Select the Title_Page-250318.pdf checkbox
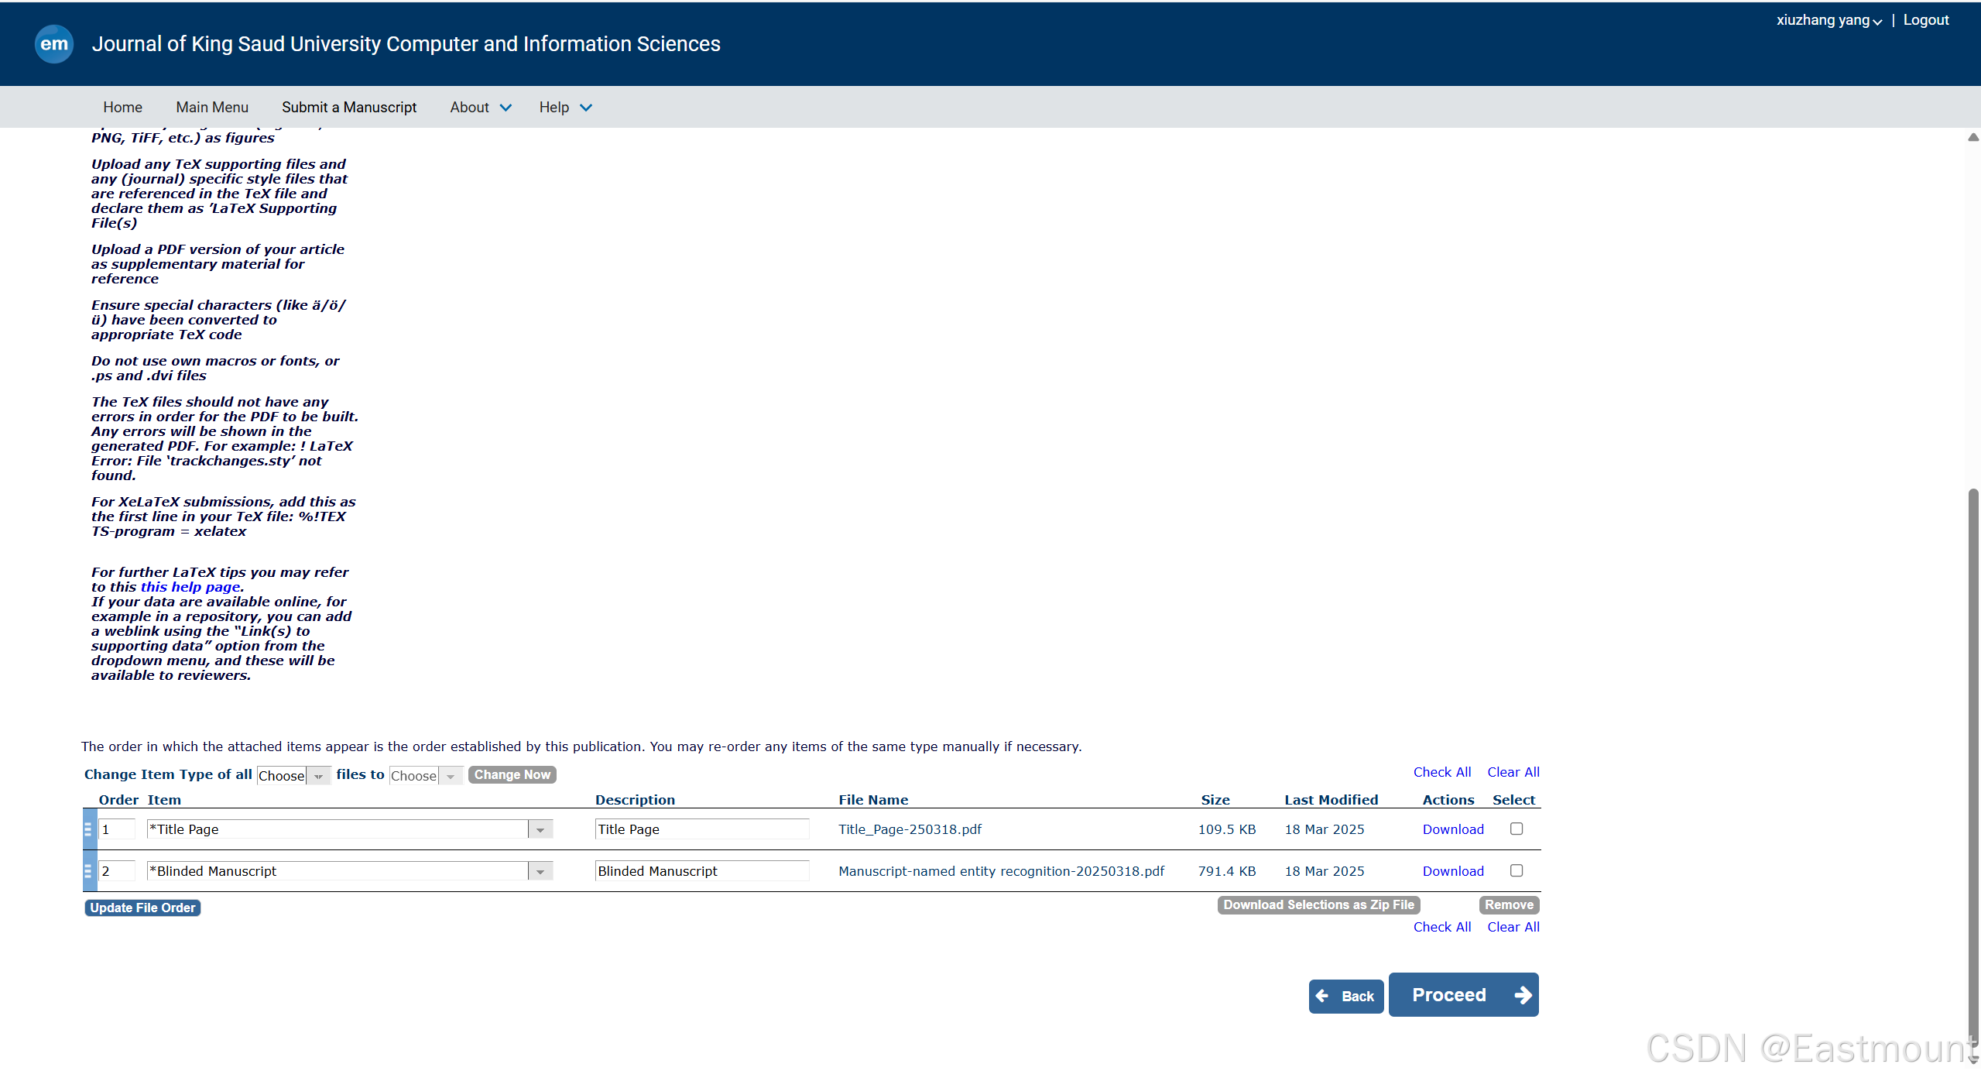The width and height of the screenshot is (1981, 1081). 1517,829
